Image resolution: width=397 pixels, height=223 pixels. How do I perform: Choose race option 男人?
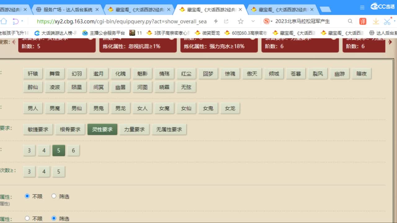pos(33,108)
